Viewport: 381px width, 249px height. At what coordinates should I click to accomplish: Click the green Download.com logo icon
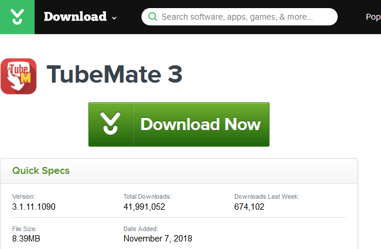pos(17,17)
